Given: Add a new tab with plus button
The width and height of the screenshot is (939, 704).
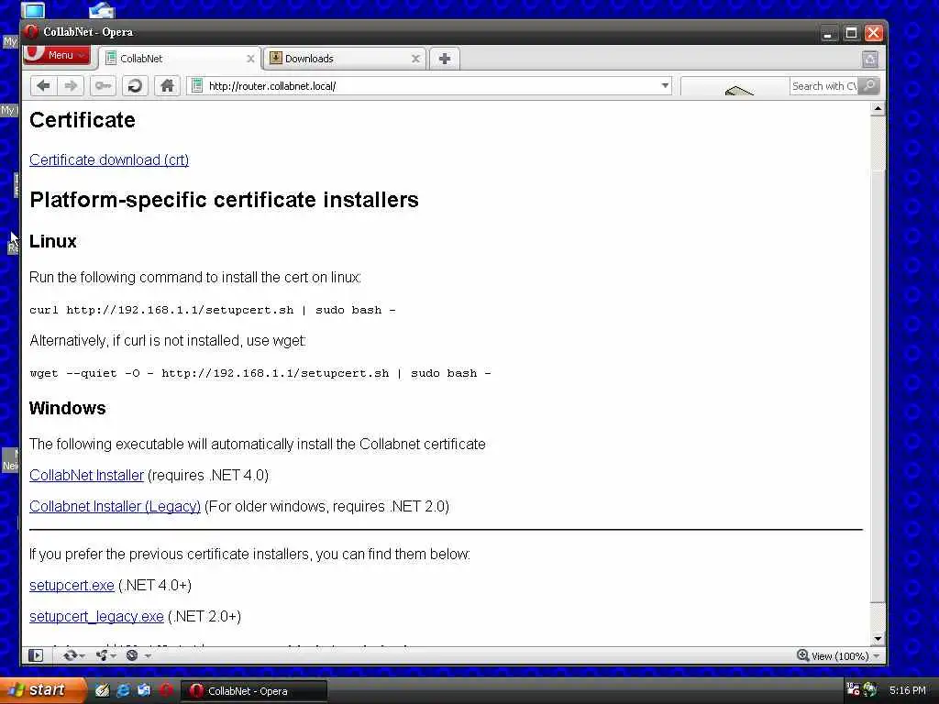Looking at the screenshot, I should click(445, 59).
